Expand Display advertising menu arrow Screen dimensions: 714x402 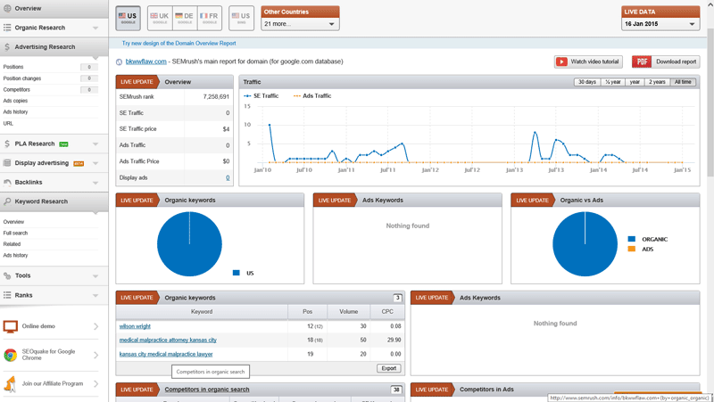click(95, 163)
